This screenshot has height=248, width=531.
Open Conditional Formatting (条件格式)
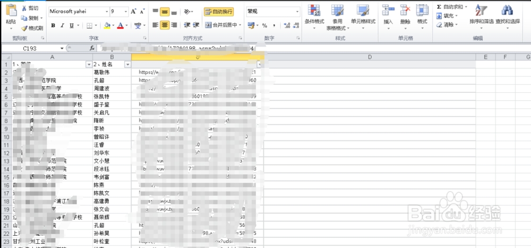314,16
